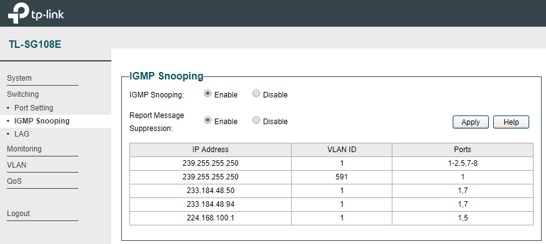Select the 224.168.100.1 table row
The width and height of the screenshot is (546, 244).
(331, 218)
